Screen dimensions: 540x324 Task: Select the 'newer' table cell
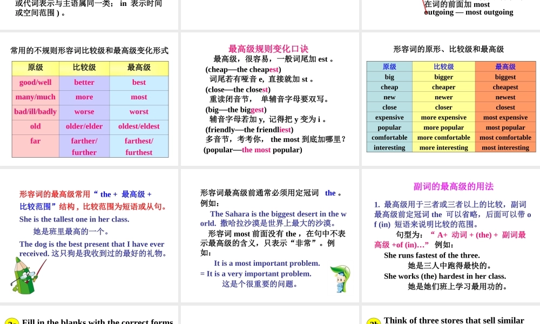443,97
